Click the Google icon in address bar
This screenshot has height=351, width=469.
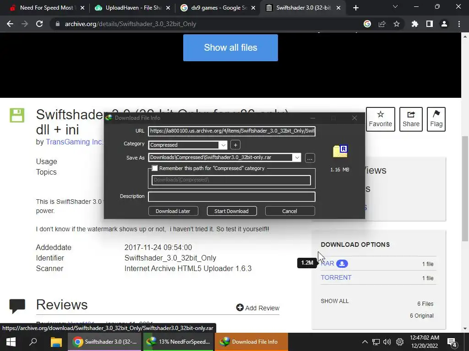(x=367, y=24)
